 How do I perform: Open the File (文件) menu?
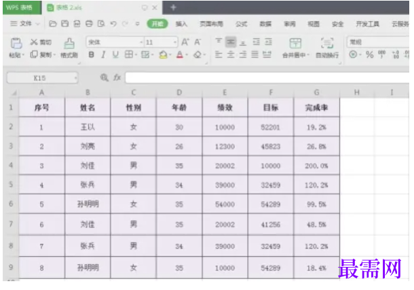pyautogui.click(x=25, y=24)
